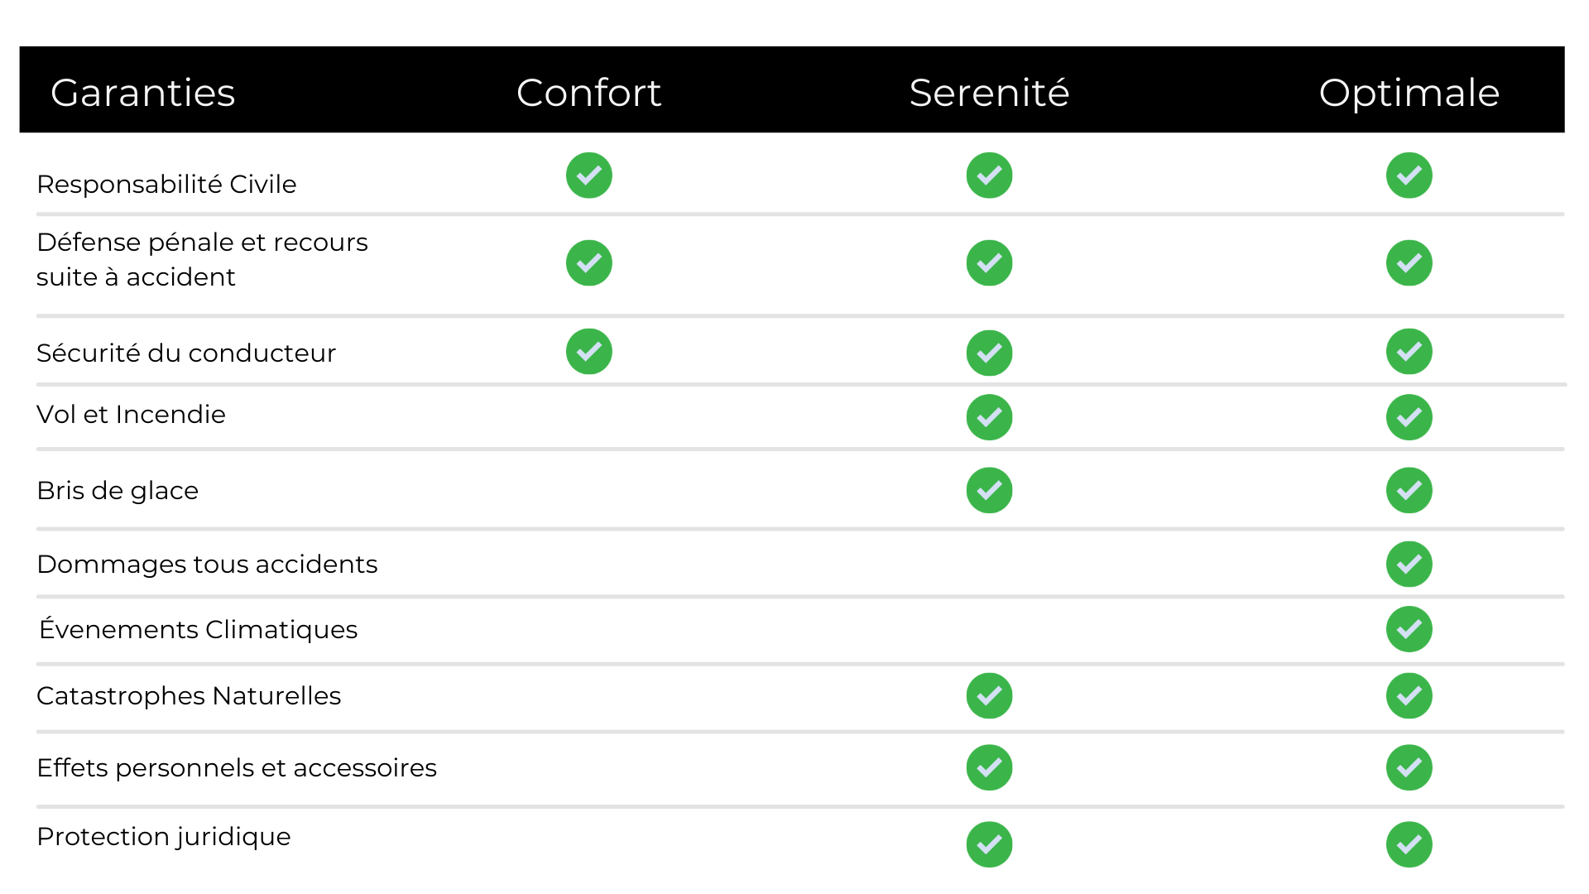Click the Bris de glace row label
This screenshot has width=1589, height=894.
pos(118,491)
